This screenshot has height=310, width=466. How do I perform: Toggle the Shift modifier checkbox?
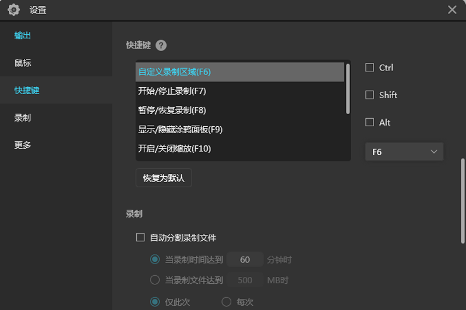pos(369,95)
